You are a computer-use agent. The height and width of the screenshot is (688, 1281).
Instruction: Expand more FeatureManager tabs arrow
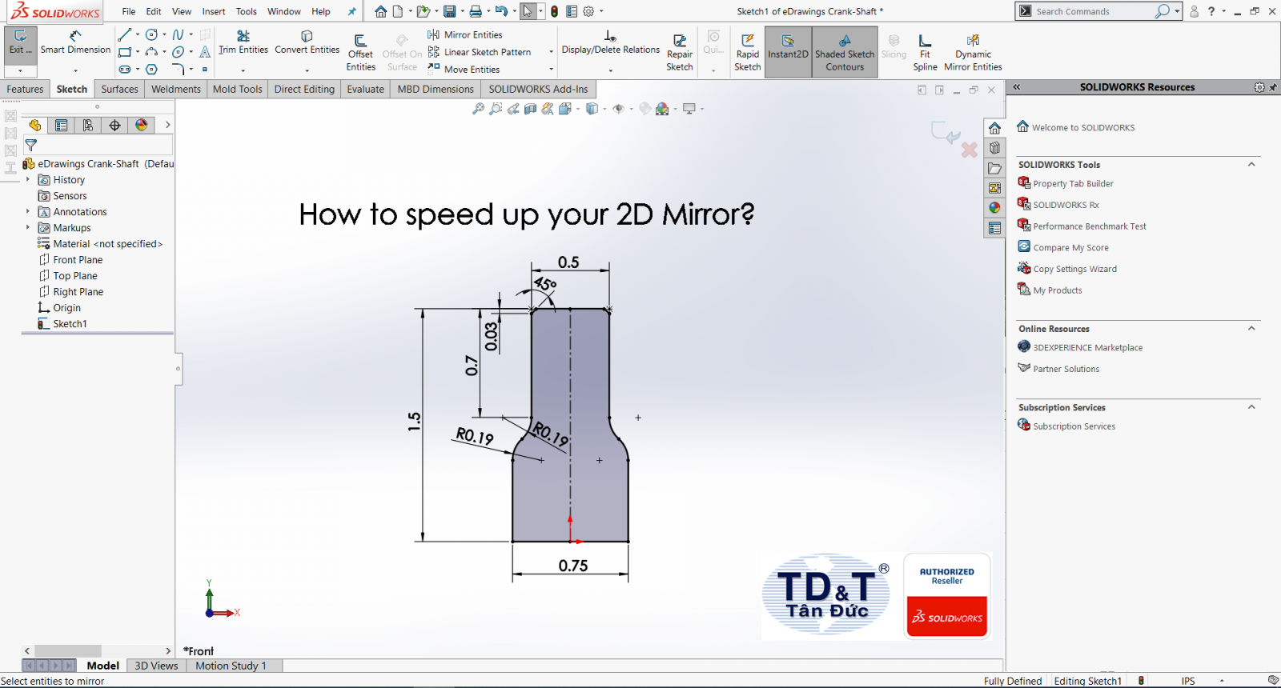coord(167,125)
